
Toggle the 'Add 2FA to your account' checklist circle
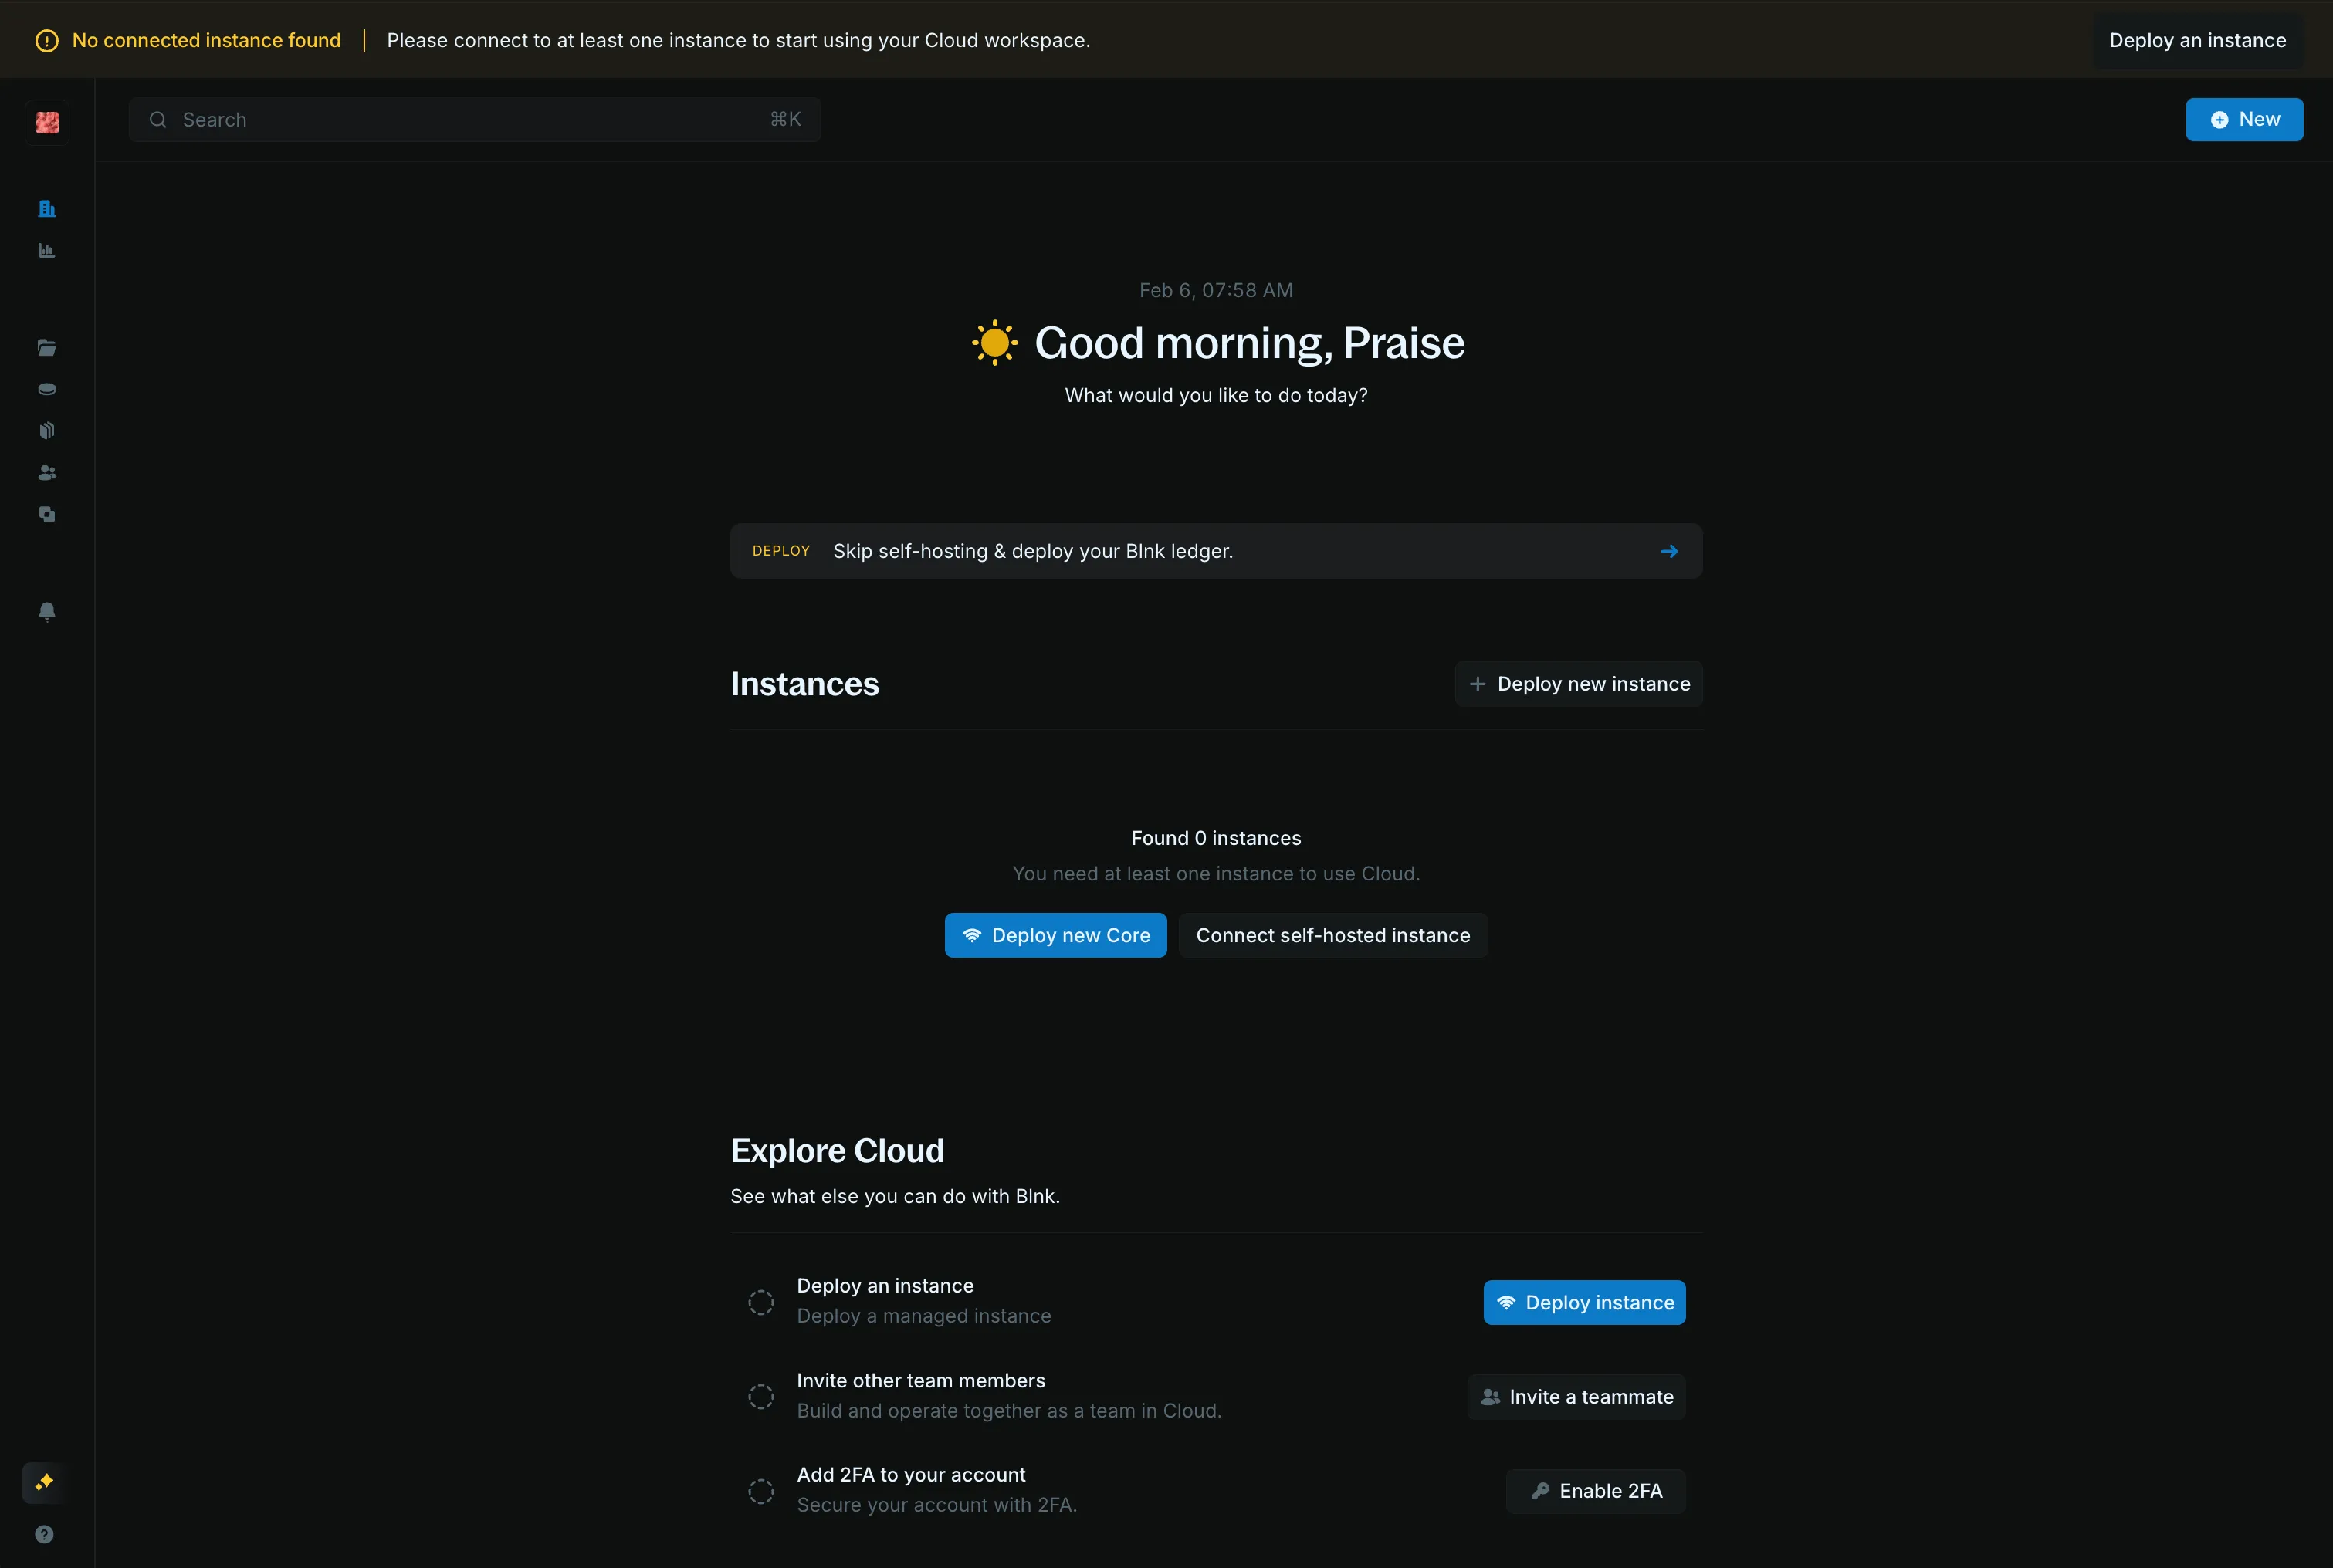coord(761,1491)
